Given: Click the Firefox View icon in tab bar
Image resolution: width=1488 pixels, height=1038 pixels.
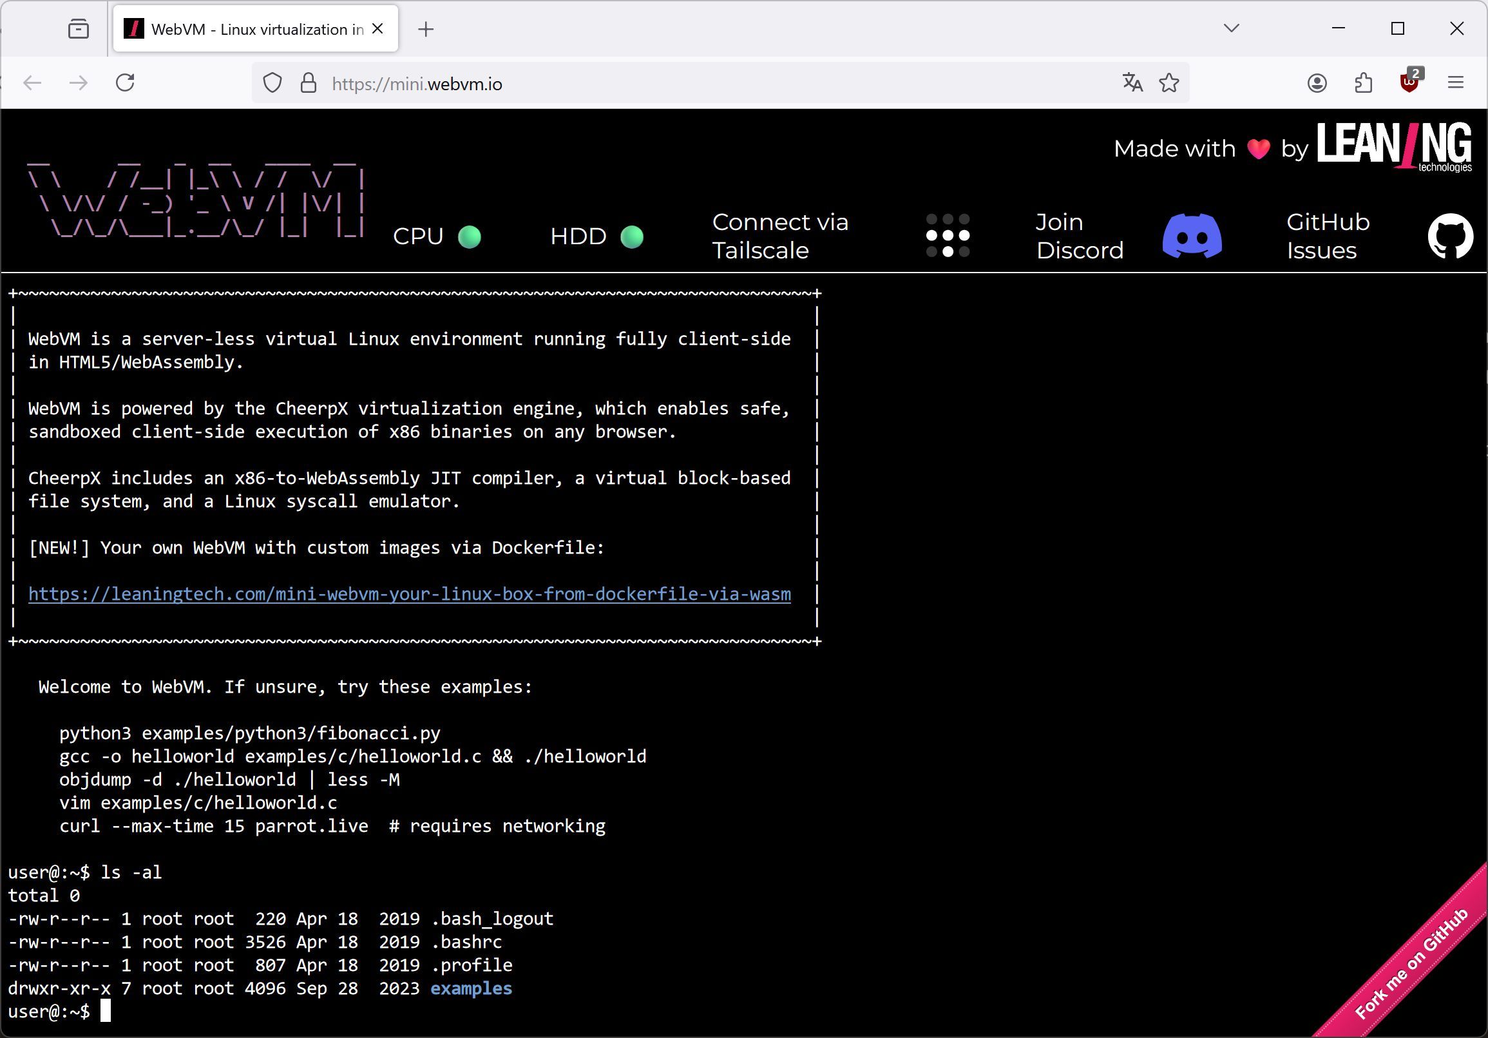Looking at the screenshot, I should tap(79, 29).
